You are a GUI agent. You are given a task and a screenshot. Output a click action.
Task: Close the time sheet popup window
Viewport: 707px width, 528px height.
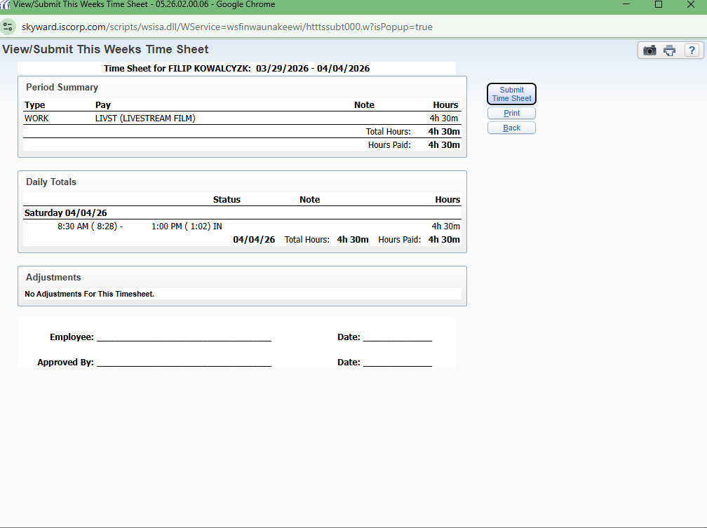point(690,4)
